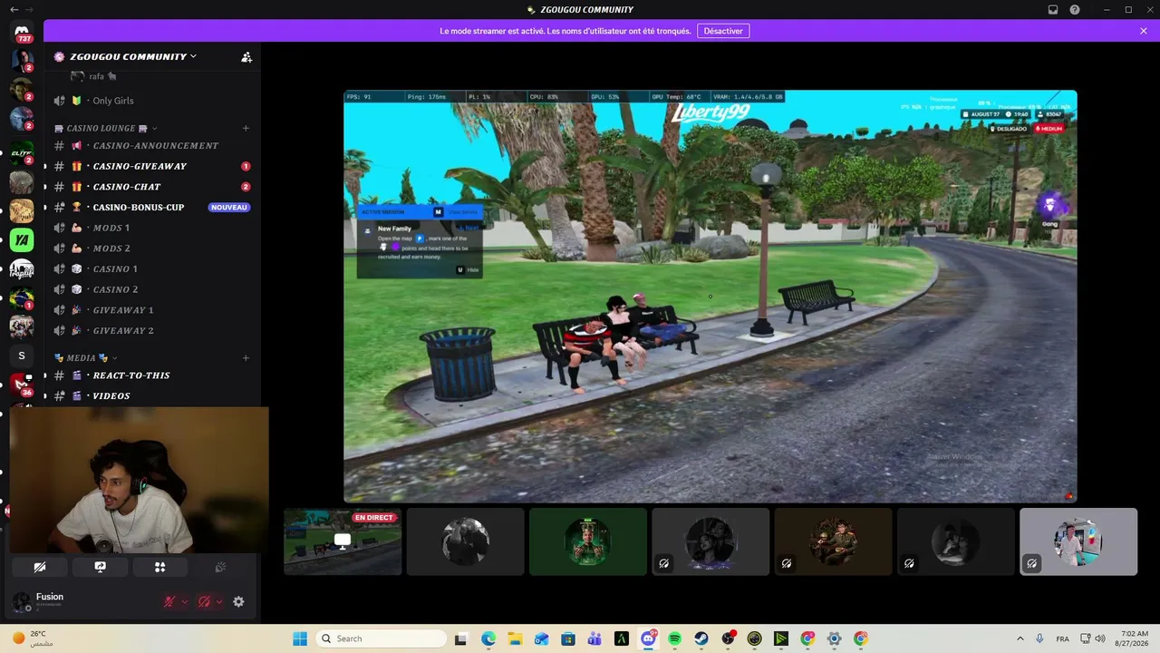This screenshot has width=1160, height=653.
Task: Turn on the camera button
Action: (x=40, y=567)
